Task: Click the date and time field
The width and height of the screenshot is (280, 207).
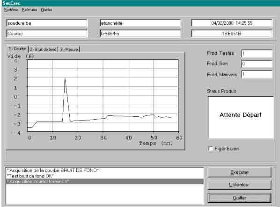Action: 232,23
